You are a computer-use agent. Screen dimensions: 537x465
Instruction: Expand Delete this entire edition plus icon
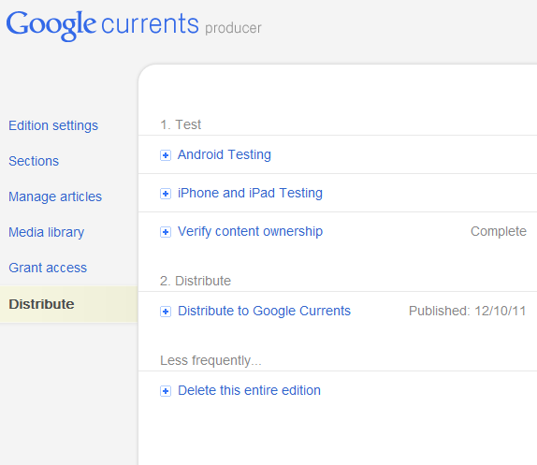click(166, 391)
